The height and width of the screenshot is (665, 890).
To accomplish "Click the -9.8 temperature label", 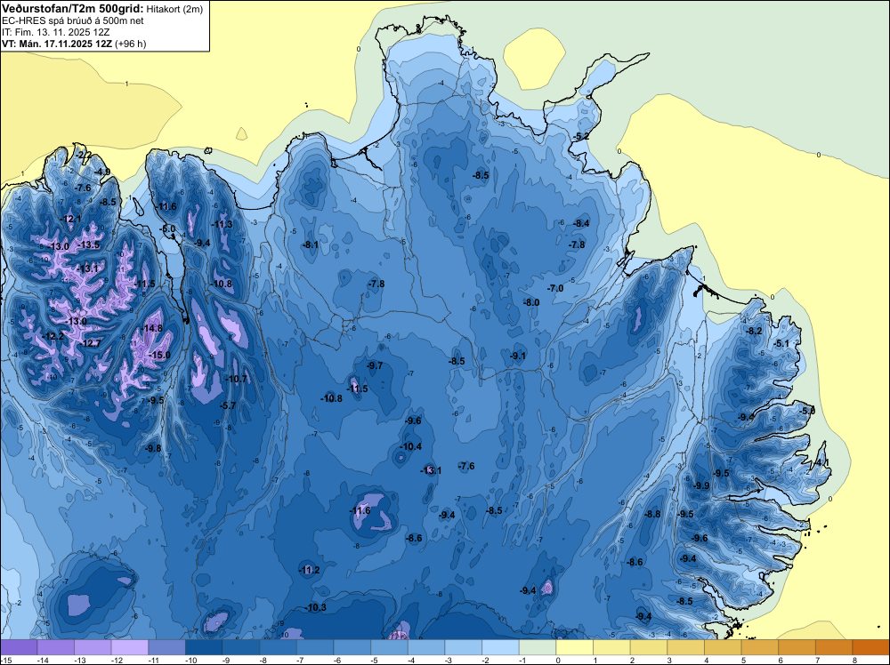I will pos(153,448).
